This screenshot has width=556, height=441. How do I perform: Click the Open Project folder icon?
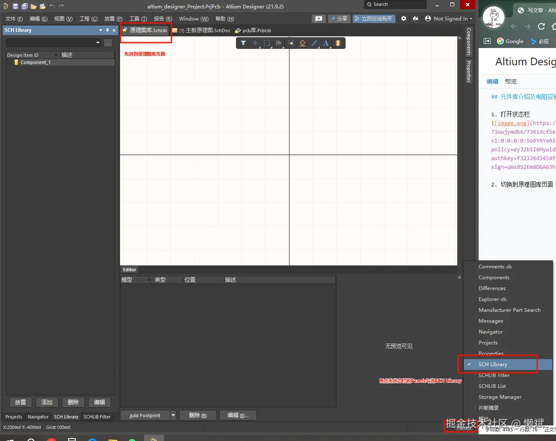tap(43, 6)
